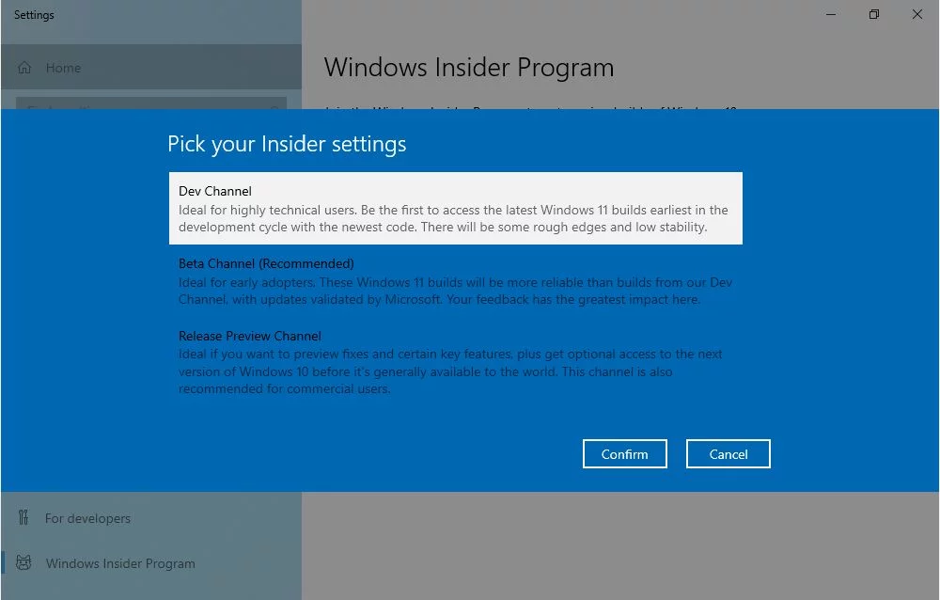
Task: Minimize the Settings window
Action: pos(831,14)
